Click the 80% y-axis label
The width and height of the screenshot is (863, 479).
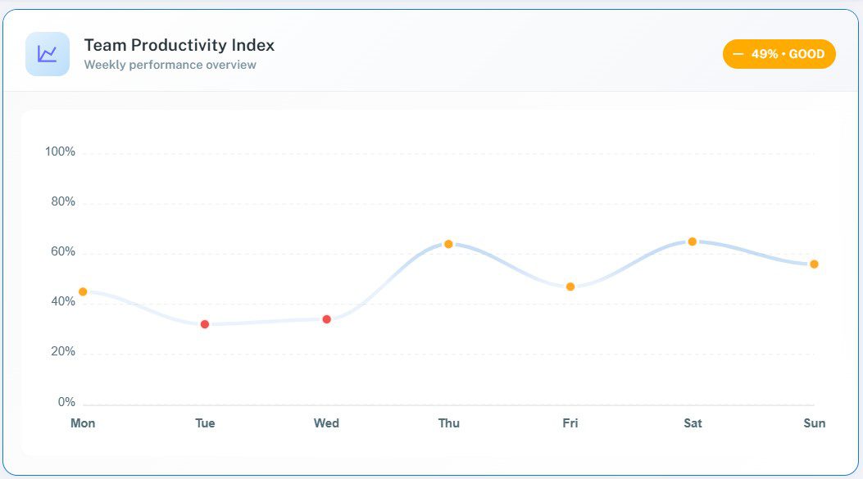pyautogui.click(x=63, y=201)
